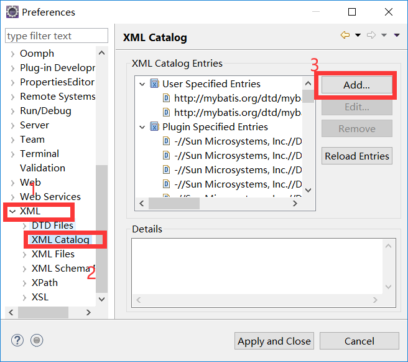The height and width of the screenshot is (362, 408).
Task: Collapse the User Specified Entries group
Action: point(142,84)
